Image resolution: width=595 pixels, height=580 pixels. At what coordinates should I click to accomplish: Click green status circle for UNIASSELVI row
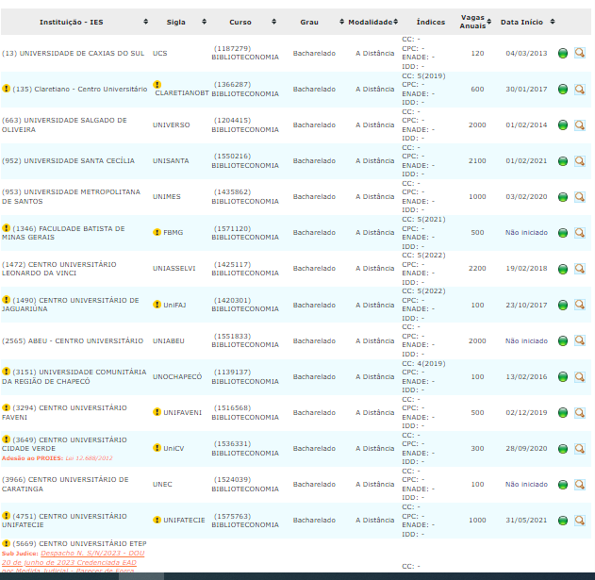click(x=563, y=269)
